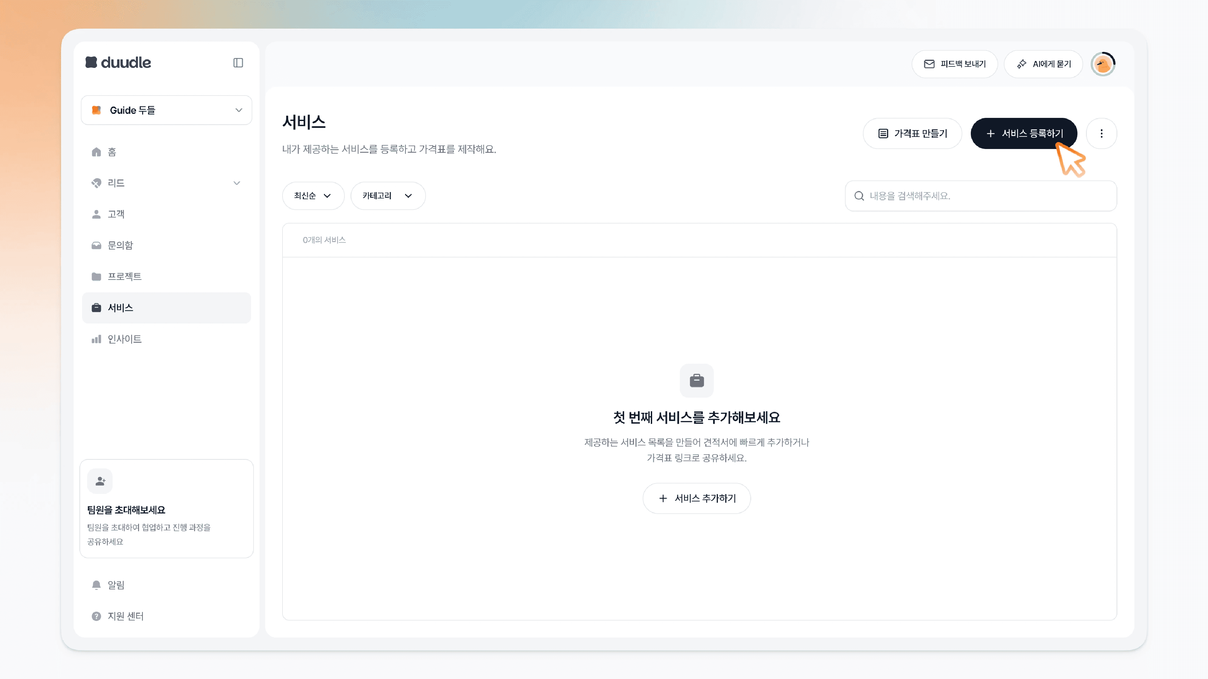Open the Guide 두들 workspace dropdown
The image size is (1208, 679).
(x=166, y=110)
